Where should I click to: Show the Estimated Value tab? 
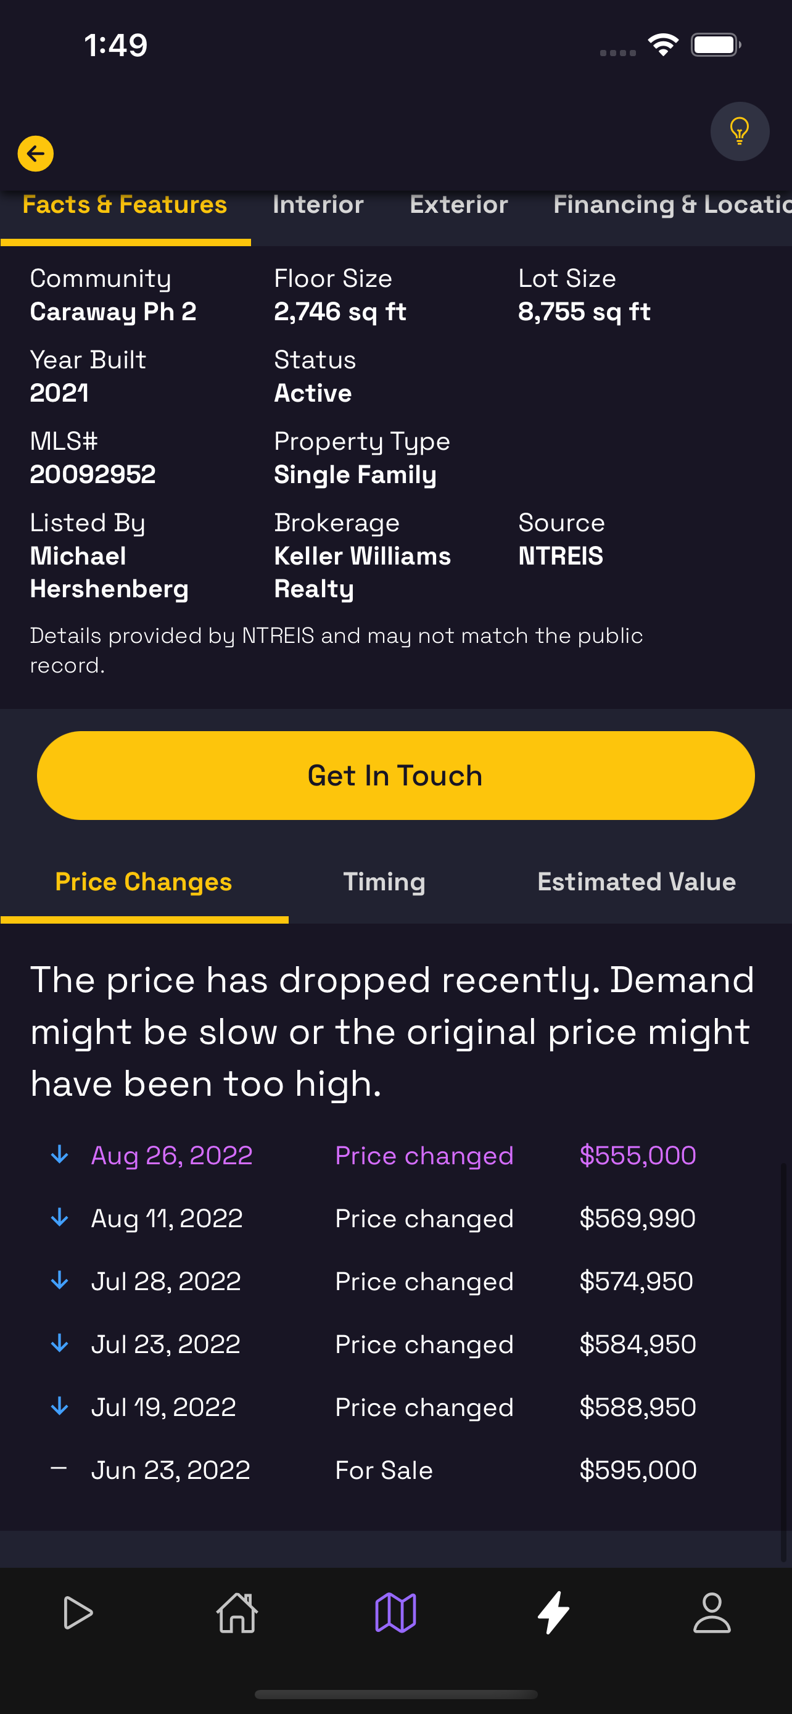click(637, 882)
